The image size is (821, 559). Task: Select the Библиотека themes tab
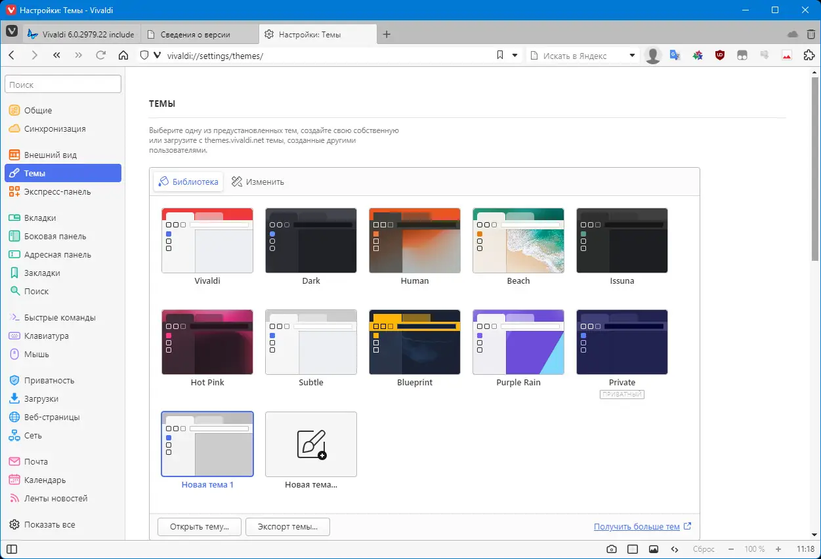point(188,182)
